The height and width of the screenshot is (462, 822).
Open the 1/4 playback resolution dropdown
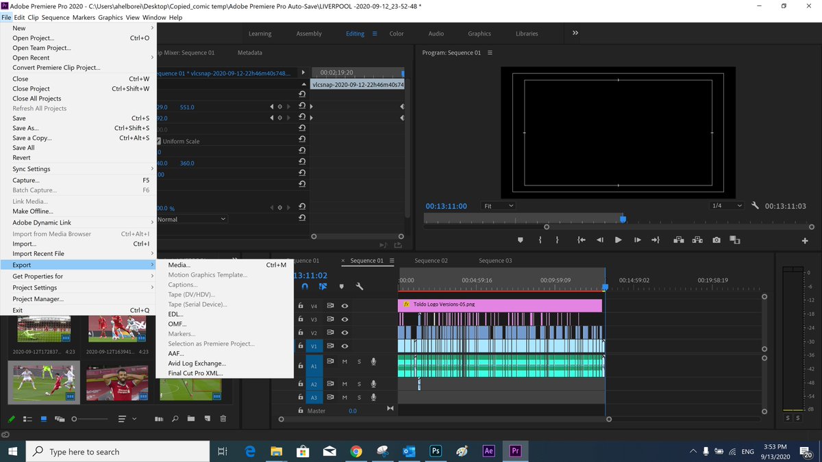tap(726, 205)
